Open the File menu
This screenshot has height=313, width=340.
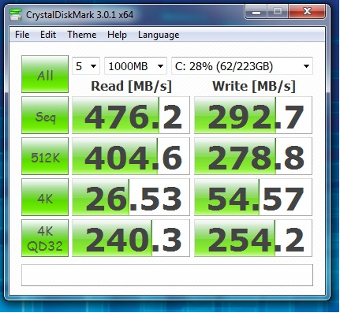point(22,35)
